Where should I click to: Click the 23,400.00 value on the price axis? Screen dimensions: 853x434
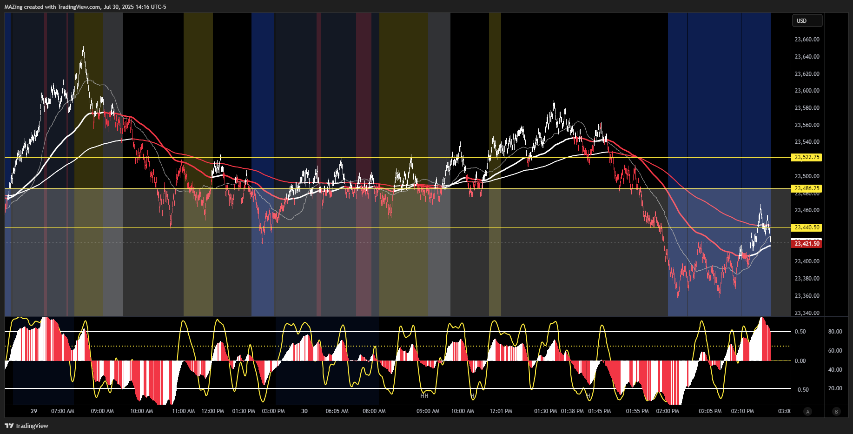807,261
